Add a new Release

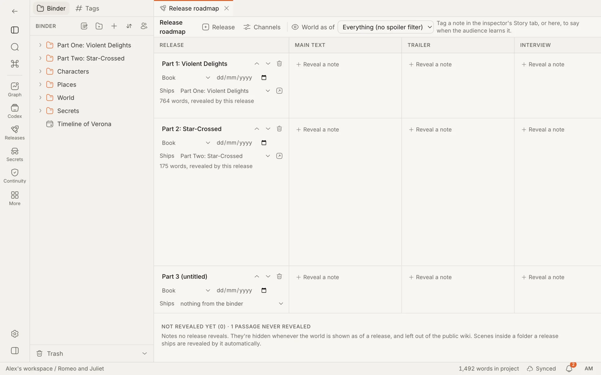point(218,27)
